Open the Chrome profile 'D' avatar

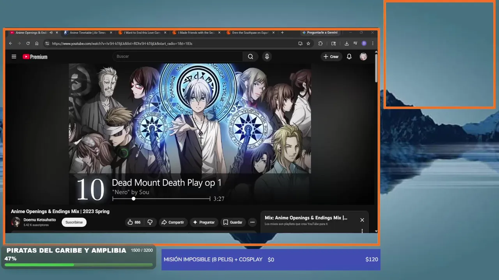click(364, 44)
